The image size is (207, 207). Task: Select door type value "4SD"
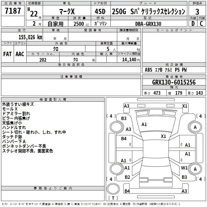100,11
